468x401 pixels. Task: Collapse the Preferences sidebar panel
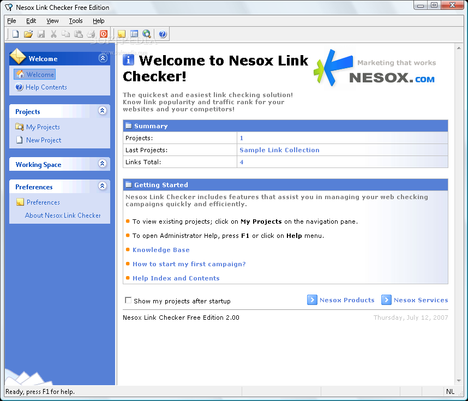pos(103,186)
